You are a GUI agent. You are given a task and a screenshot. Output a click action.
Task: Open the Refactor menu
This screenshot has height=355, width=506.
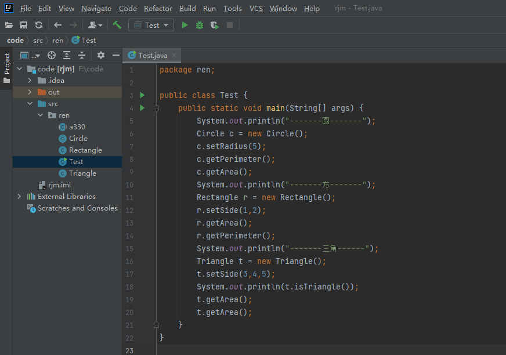[x=158, y=8]
